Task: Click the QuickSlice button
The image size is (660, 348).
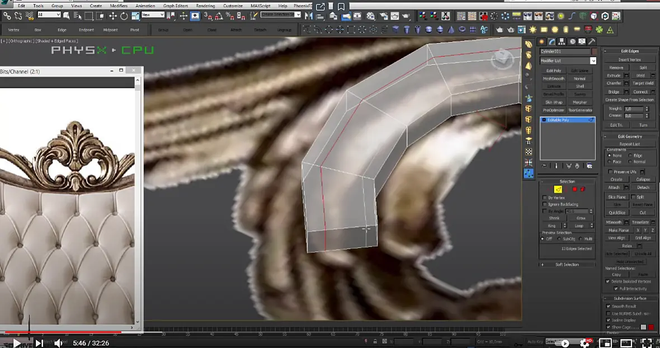Action: (x=616, y=213)
